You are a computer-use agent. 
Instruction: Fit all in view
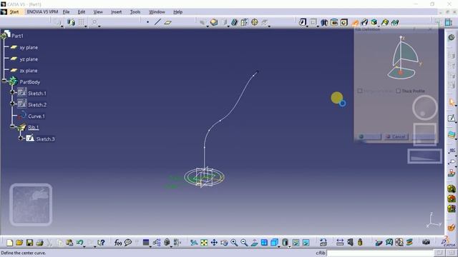coord(204,243)
